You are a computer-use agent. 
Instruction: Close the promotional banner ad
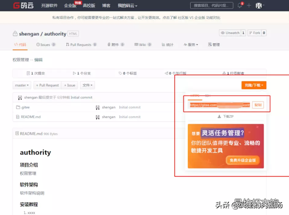(257, 127)
